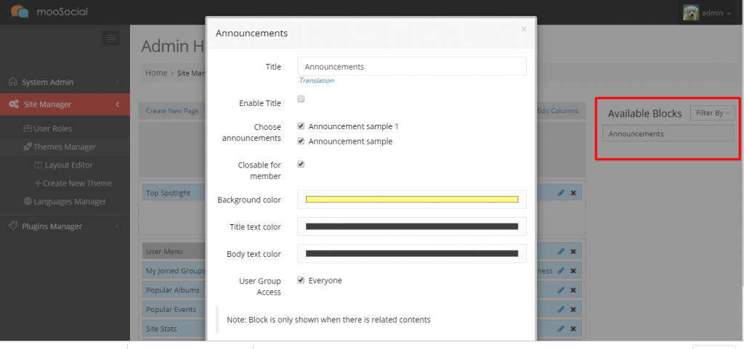Open the Title text color swatch
The image size is (744, 349).
[x=412, y=226]
